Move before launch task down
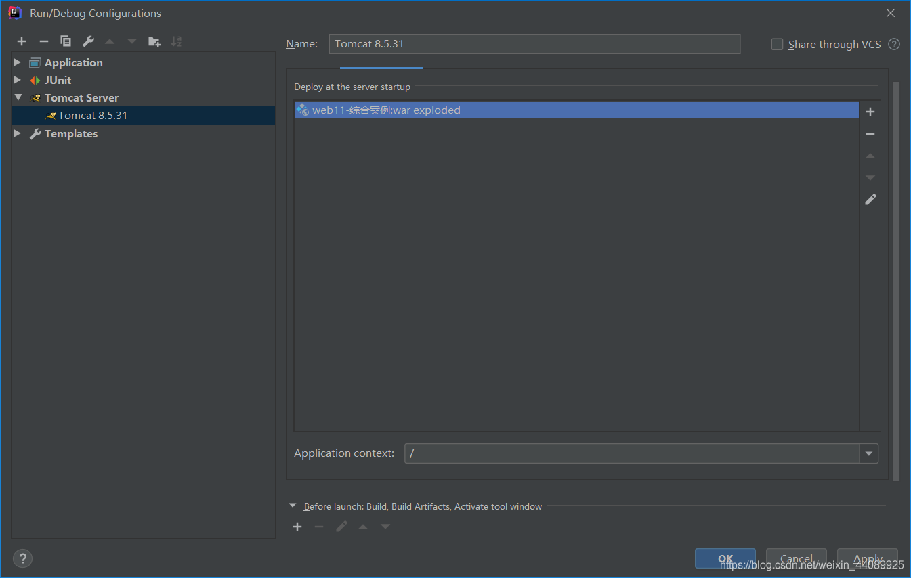The image size is (911, 578). coord(385,527)
